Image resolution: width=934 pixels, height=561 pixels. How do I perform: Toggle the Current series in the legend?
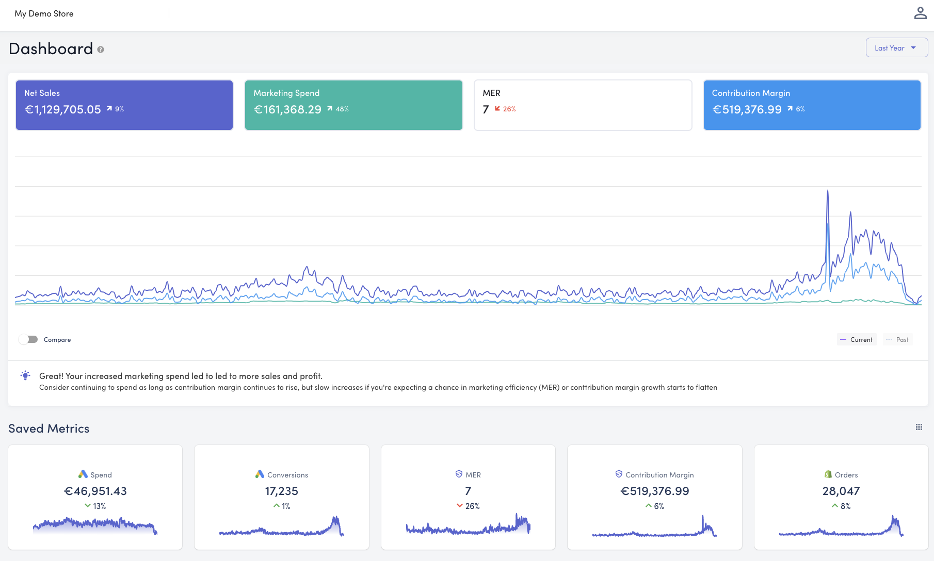[857, 339]
